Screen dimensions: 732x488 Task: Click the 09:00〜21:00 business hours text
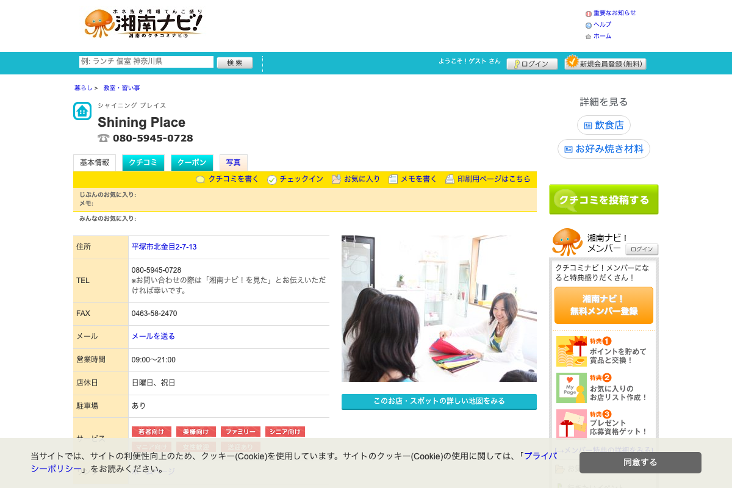point(154,360)
